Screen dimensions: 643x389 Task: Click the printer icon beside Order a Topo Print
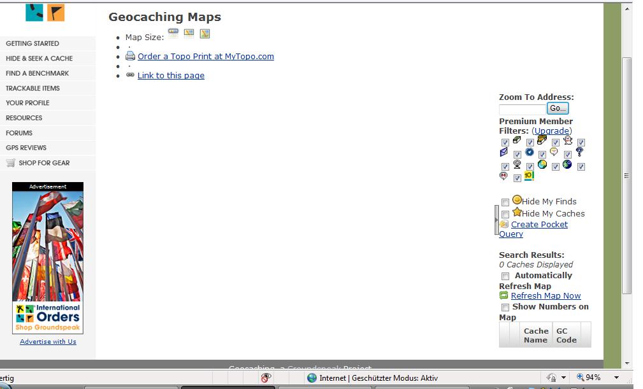click(131, 55)
